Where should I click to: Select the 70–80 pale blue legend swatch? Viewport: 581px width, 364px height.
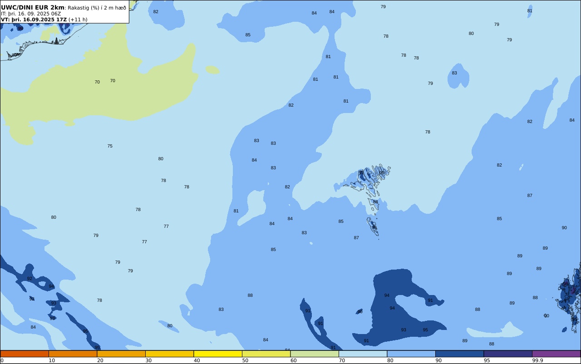click(x=363, y=354)
